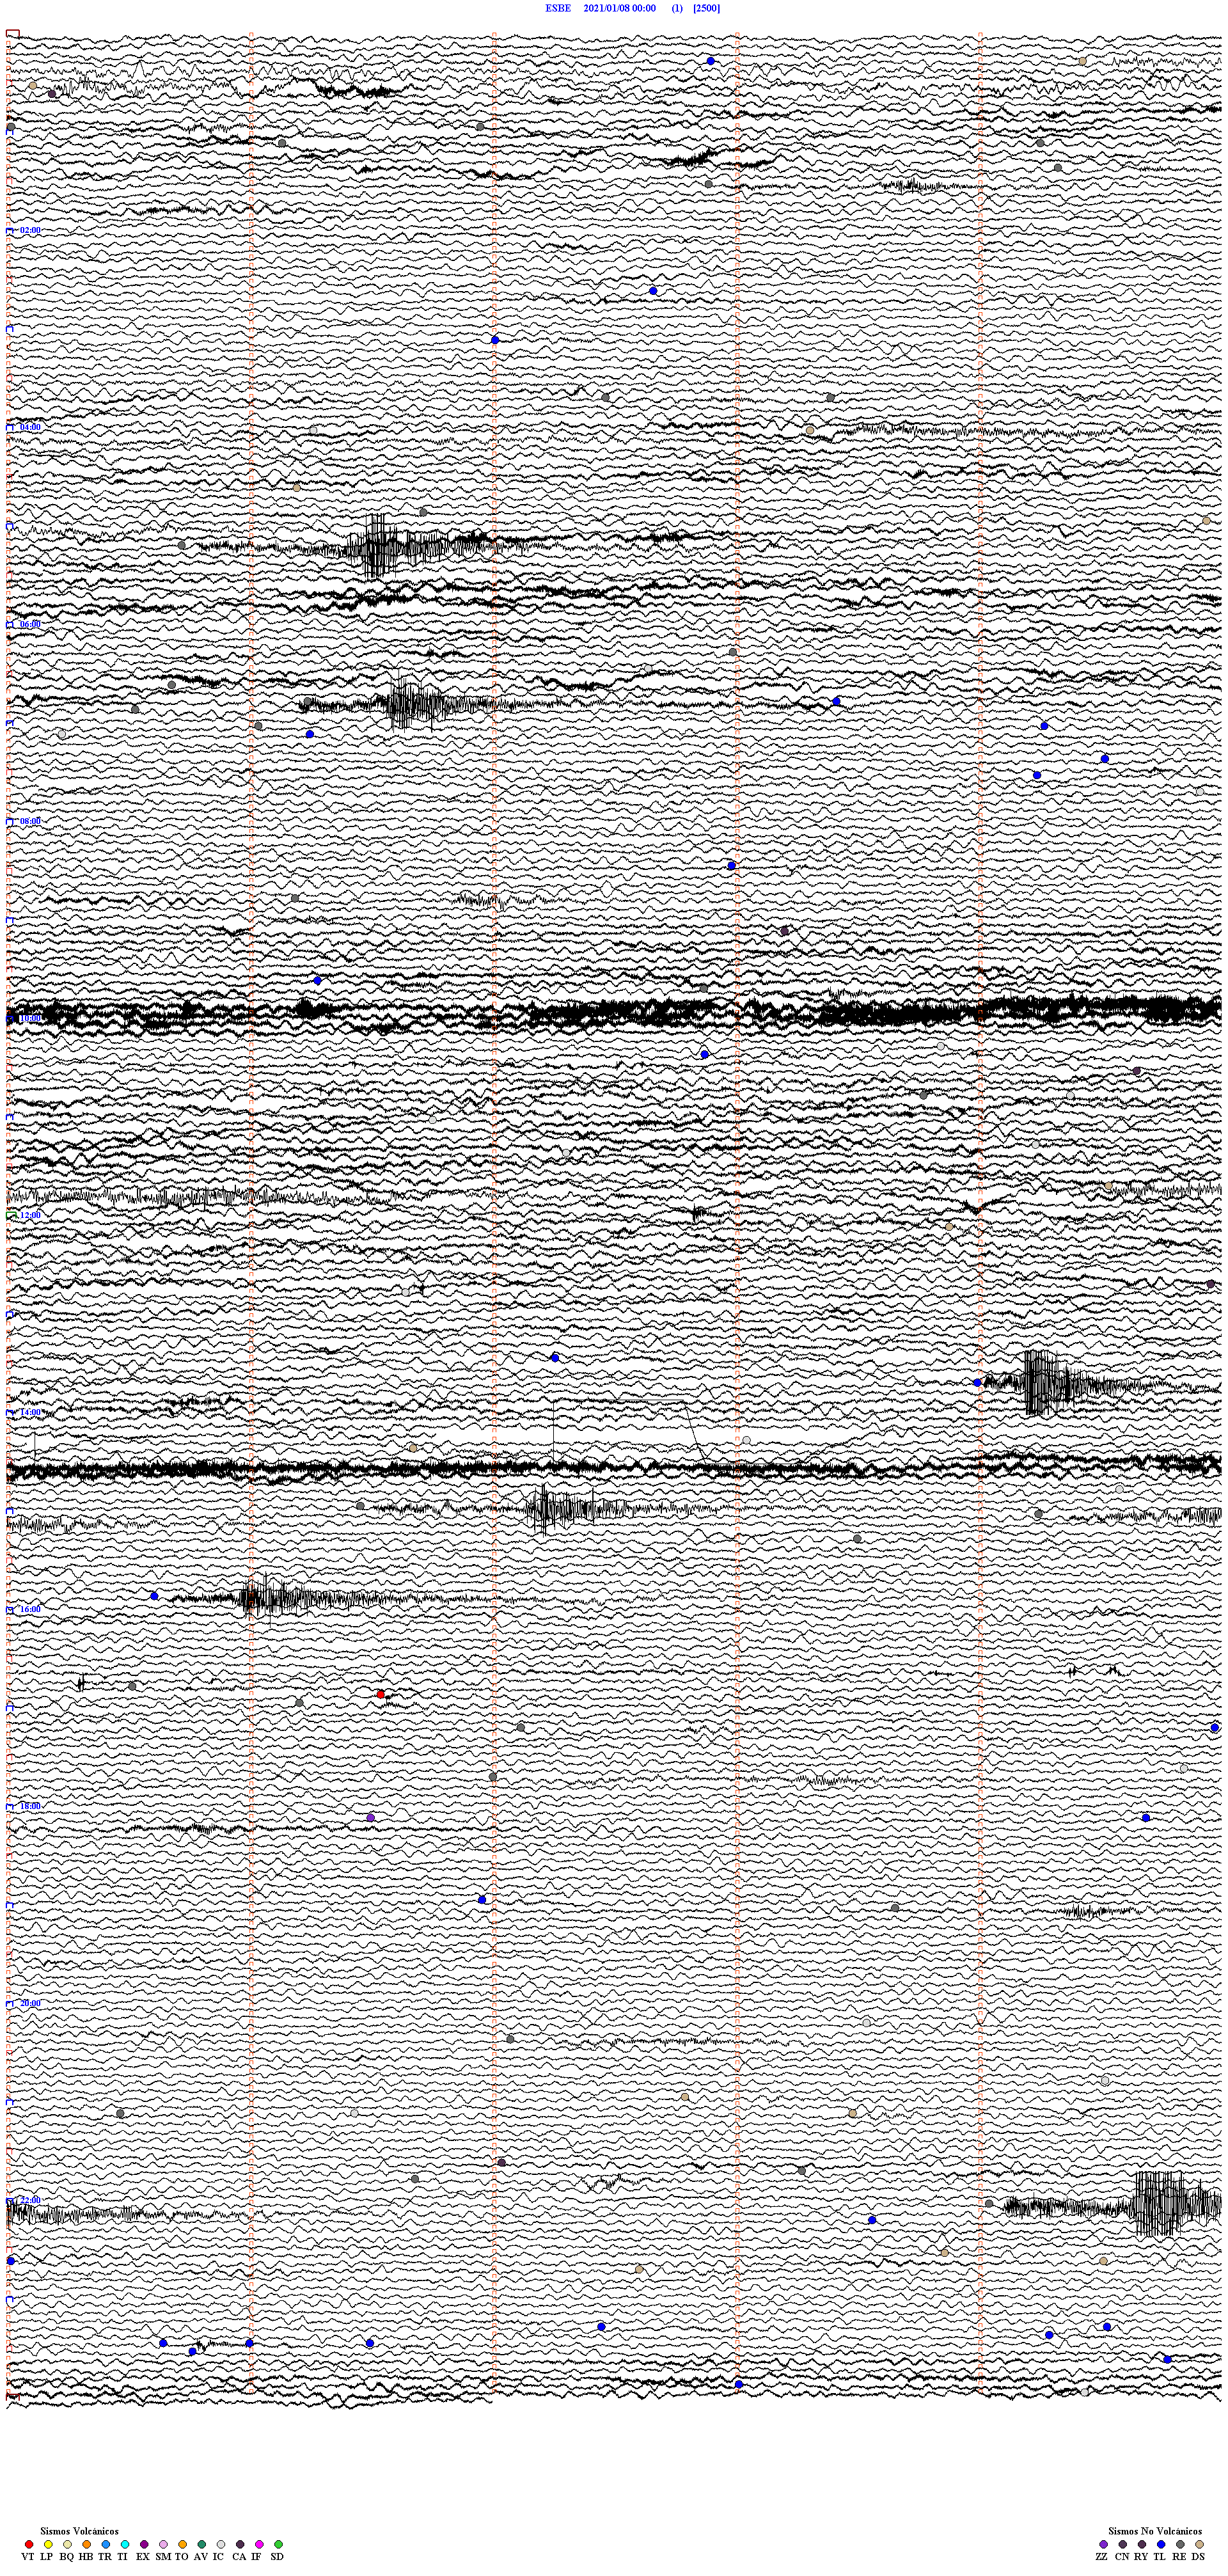Image resolution: width=1228 pixels, height=2576 pixels.
Task: Select the dark CN legend dot
Action: [1122, 2544]
